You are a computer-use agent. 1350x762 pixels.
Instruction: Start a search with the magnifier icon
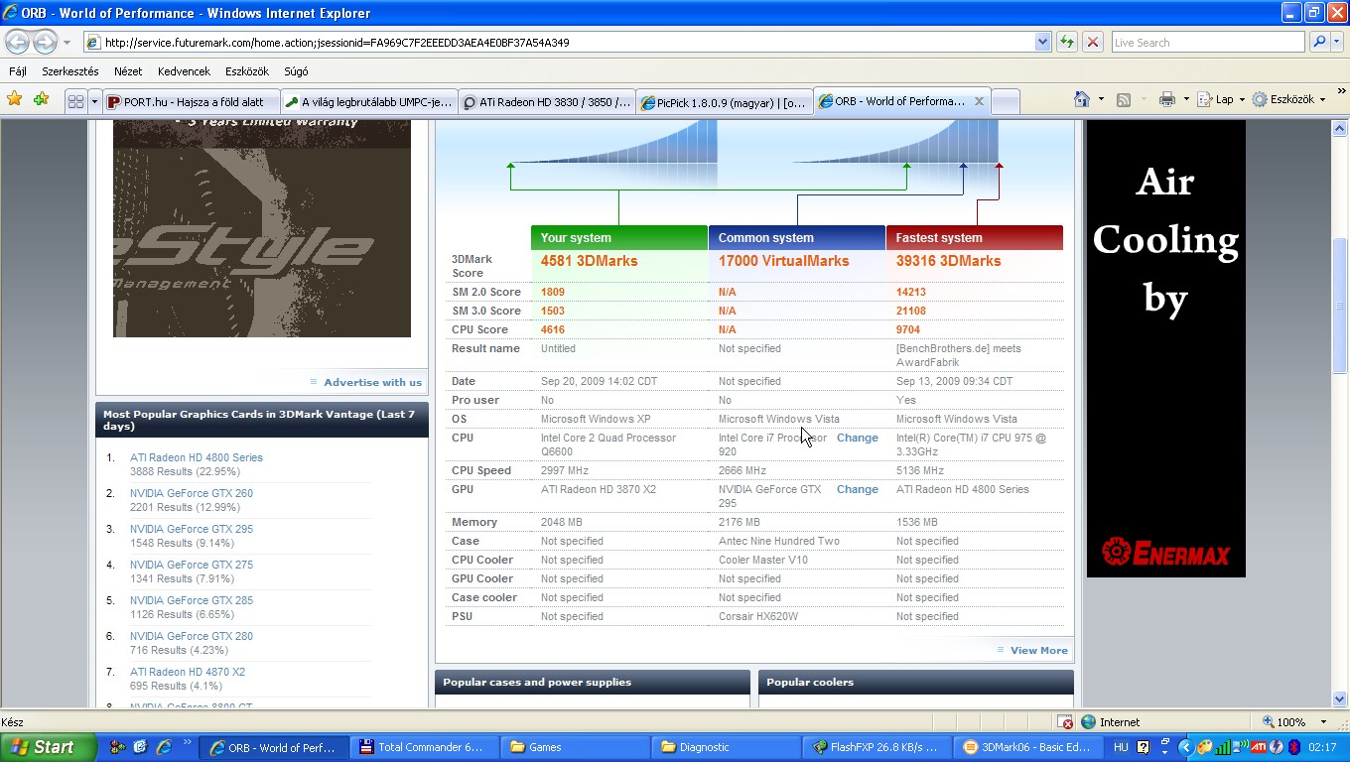(x=1318, y=42)
